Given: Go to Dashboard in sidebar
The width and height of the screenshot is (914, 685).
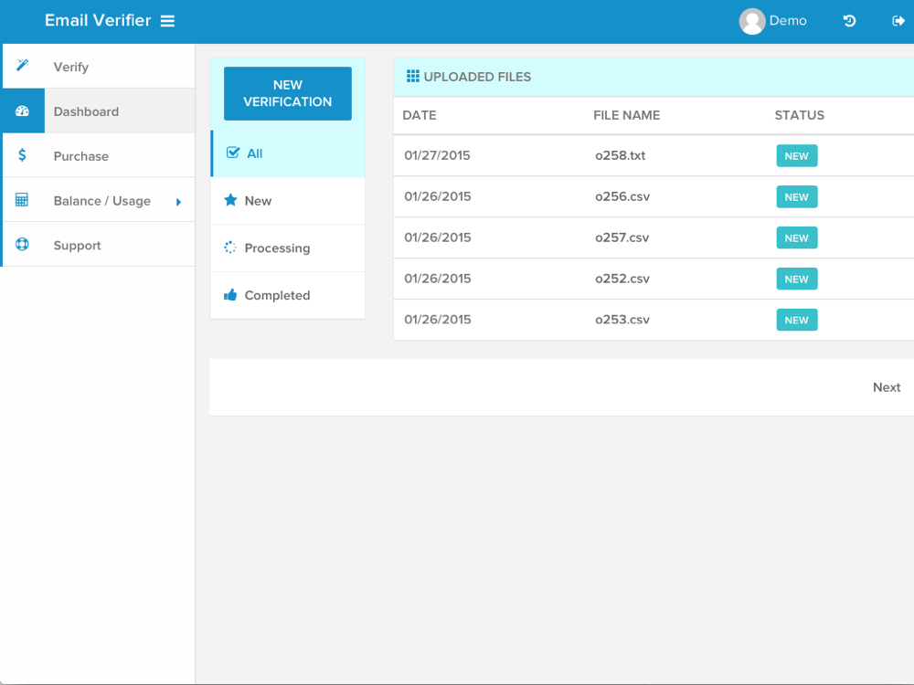Looking at the screenshot, I should 99,111.
